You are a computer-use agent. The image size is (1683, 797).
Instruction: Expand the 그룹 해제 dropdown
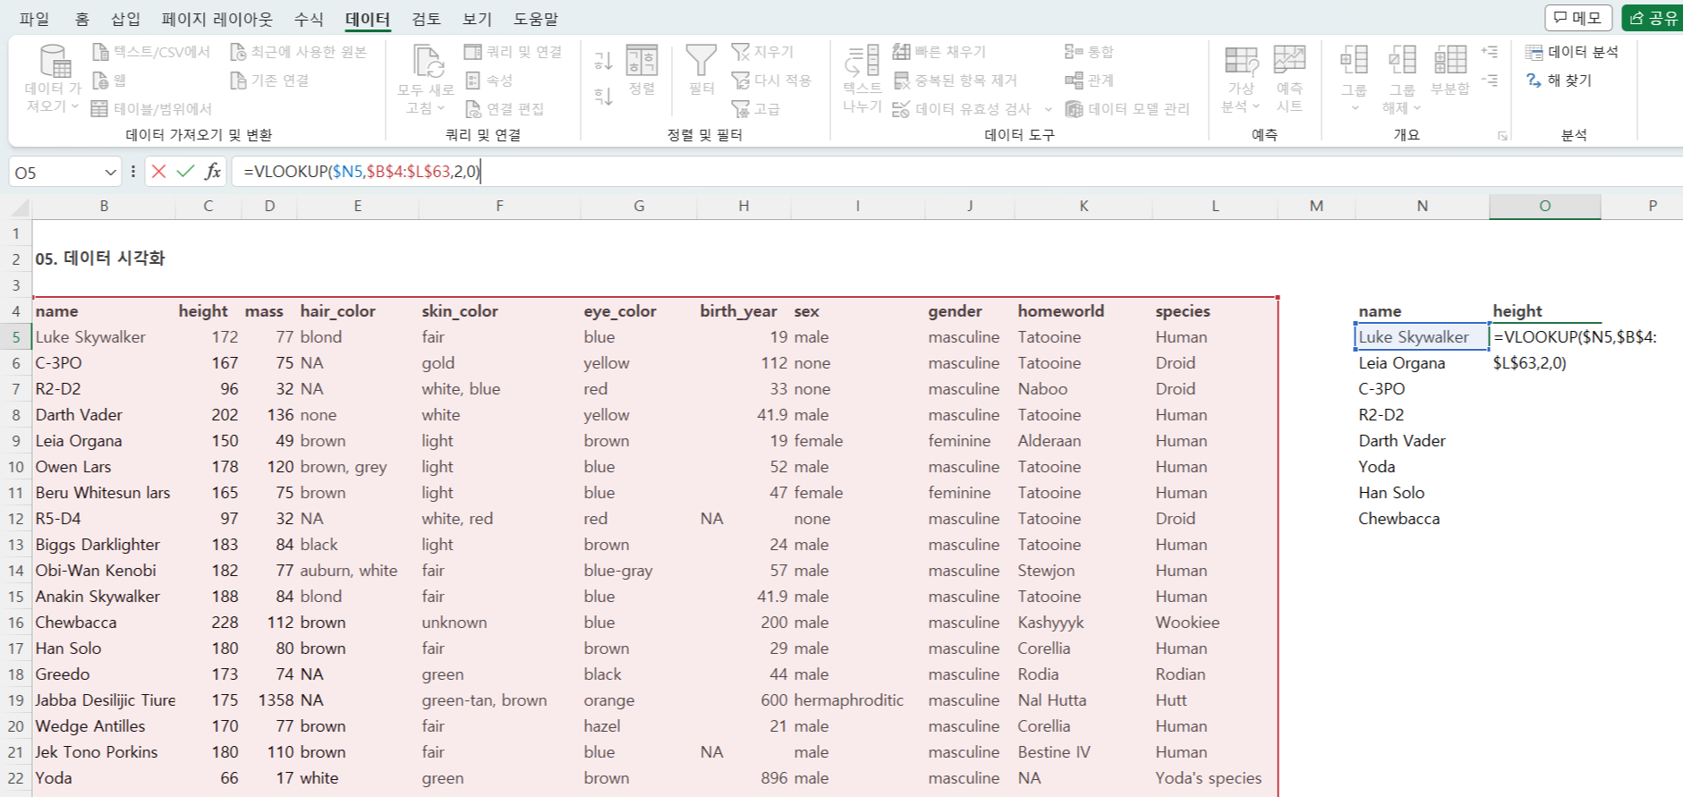[x=1417, y=107]
